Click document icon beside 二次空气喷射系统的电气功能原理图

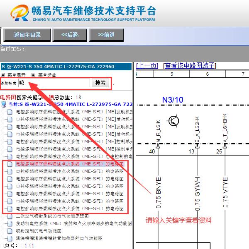(10, 216)
